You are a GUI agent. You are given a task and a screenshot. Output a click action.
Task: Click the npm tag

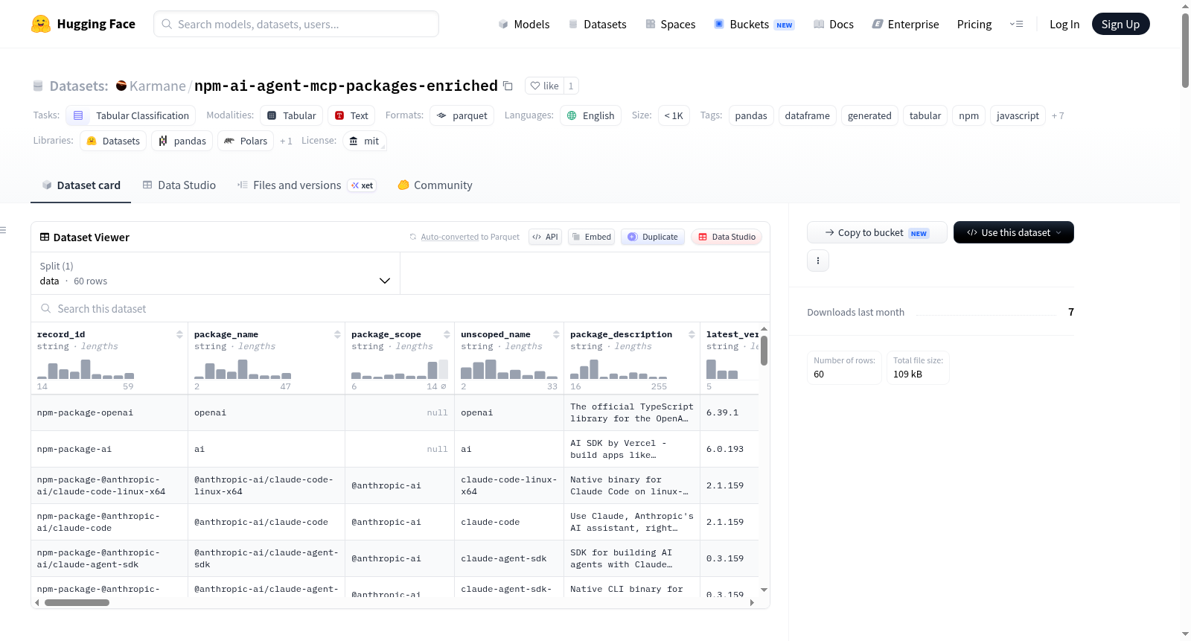tap(968, 115)
